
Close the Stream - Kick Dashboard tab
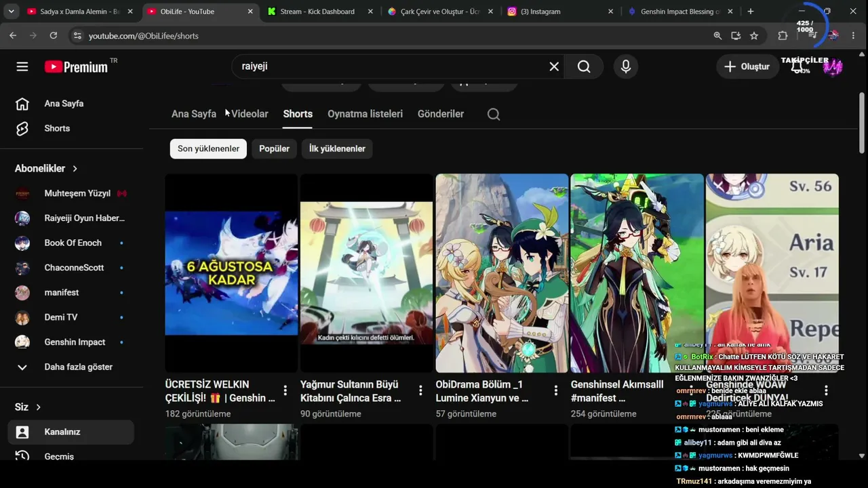[x=370, y=12]
